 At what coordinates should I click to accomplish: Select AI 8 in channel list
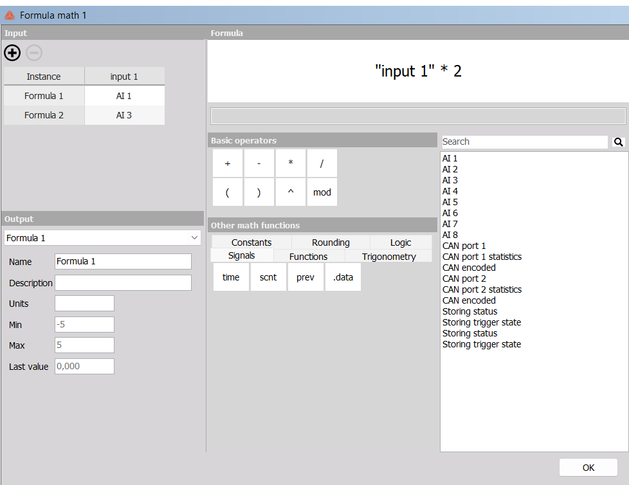click(x=450, y=235)
